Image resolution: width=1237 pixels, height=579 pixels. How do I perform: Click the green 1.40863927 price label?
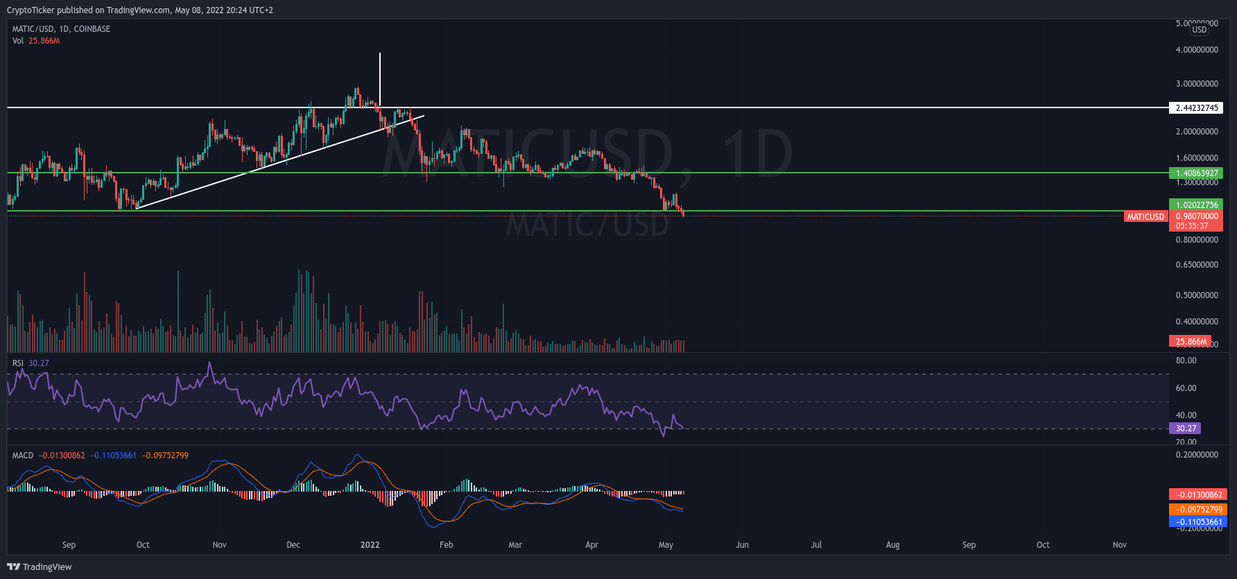click(1196, 173)
